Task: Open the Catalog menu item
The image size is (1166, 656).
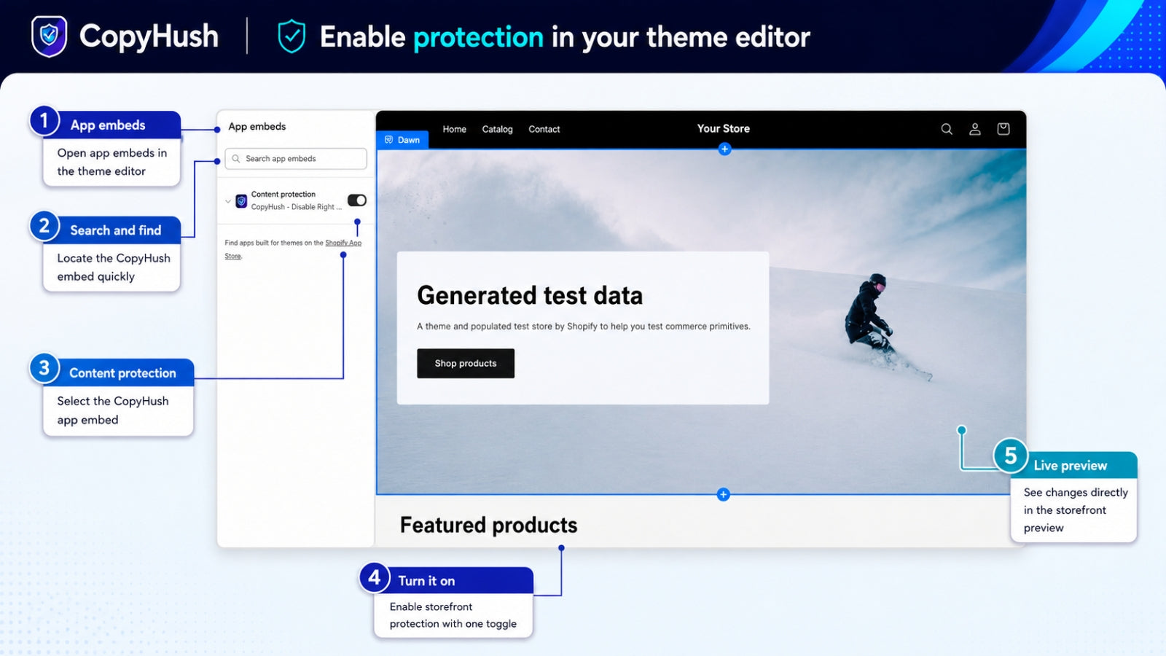Action: tap(497, 129)
